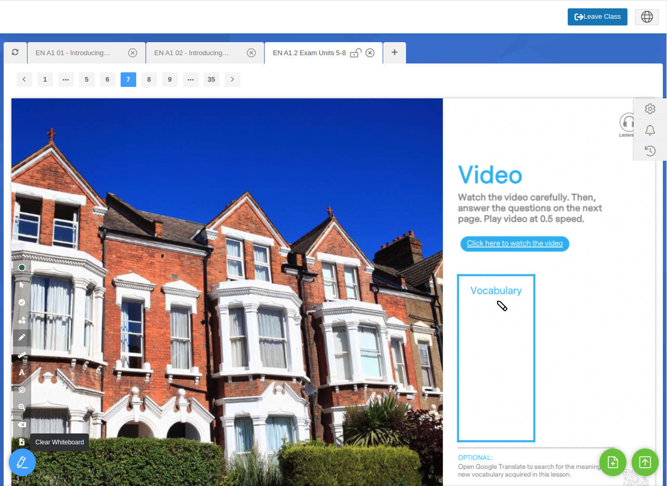Viewport: 667px width, 486px height.
Task: Click the Clear Whiteboard page icon
Action: (21, 442)
